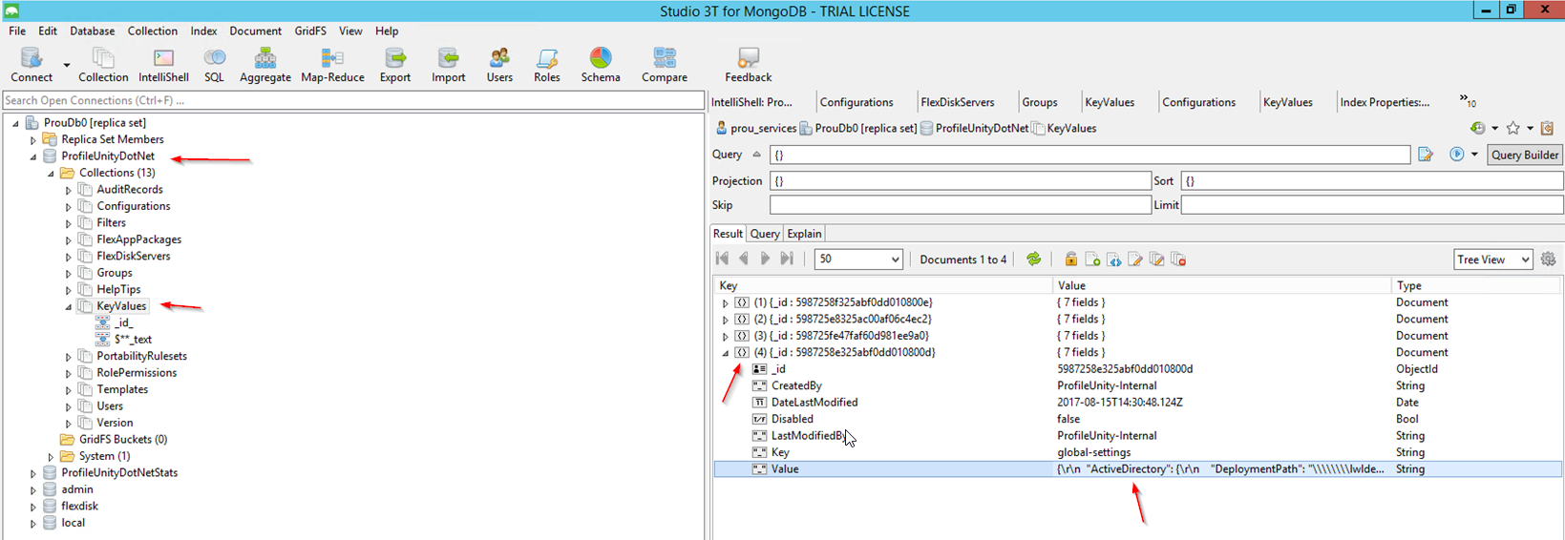Screen dimensions: 1565x540
Task: Click the Aggregate toolbar icon
Action: pyautogui.click(x=264, y=65)
